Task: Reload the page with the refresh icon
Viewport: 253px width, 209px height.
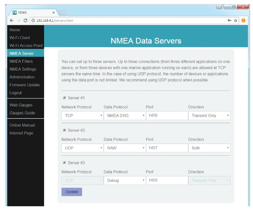Action: pyautogui.click(x=25, y=20)
